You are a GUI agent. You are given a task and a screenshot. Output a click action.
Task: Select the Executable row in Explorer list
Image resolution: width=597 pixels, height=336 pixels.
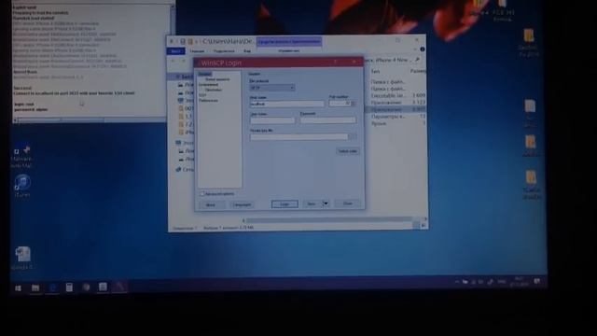[398, 95]
